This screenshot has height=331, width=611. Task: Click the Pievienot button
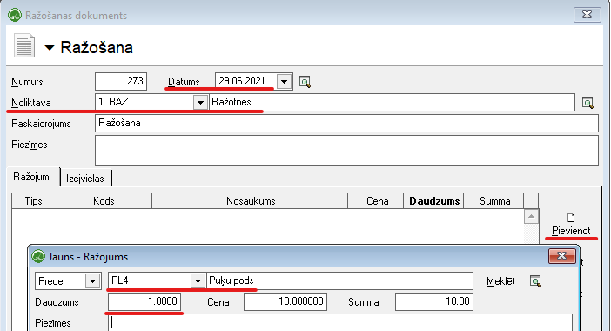coord(571,231)
